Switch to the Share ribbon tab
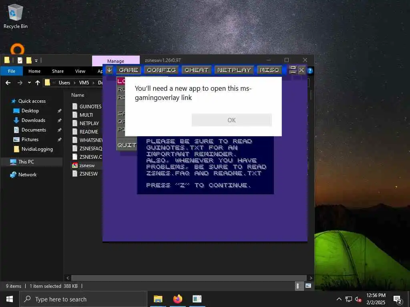 [58, 71]
